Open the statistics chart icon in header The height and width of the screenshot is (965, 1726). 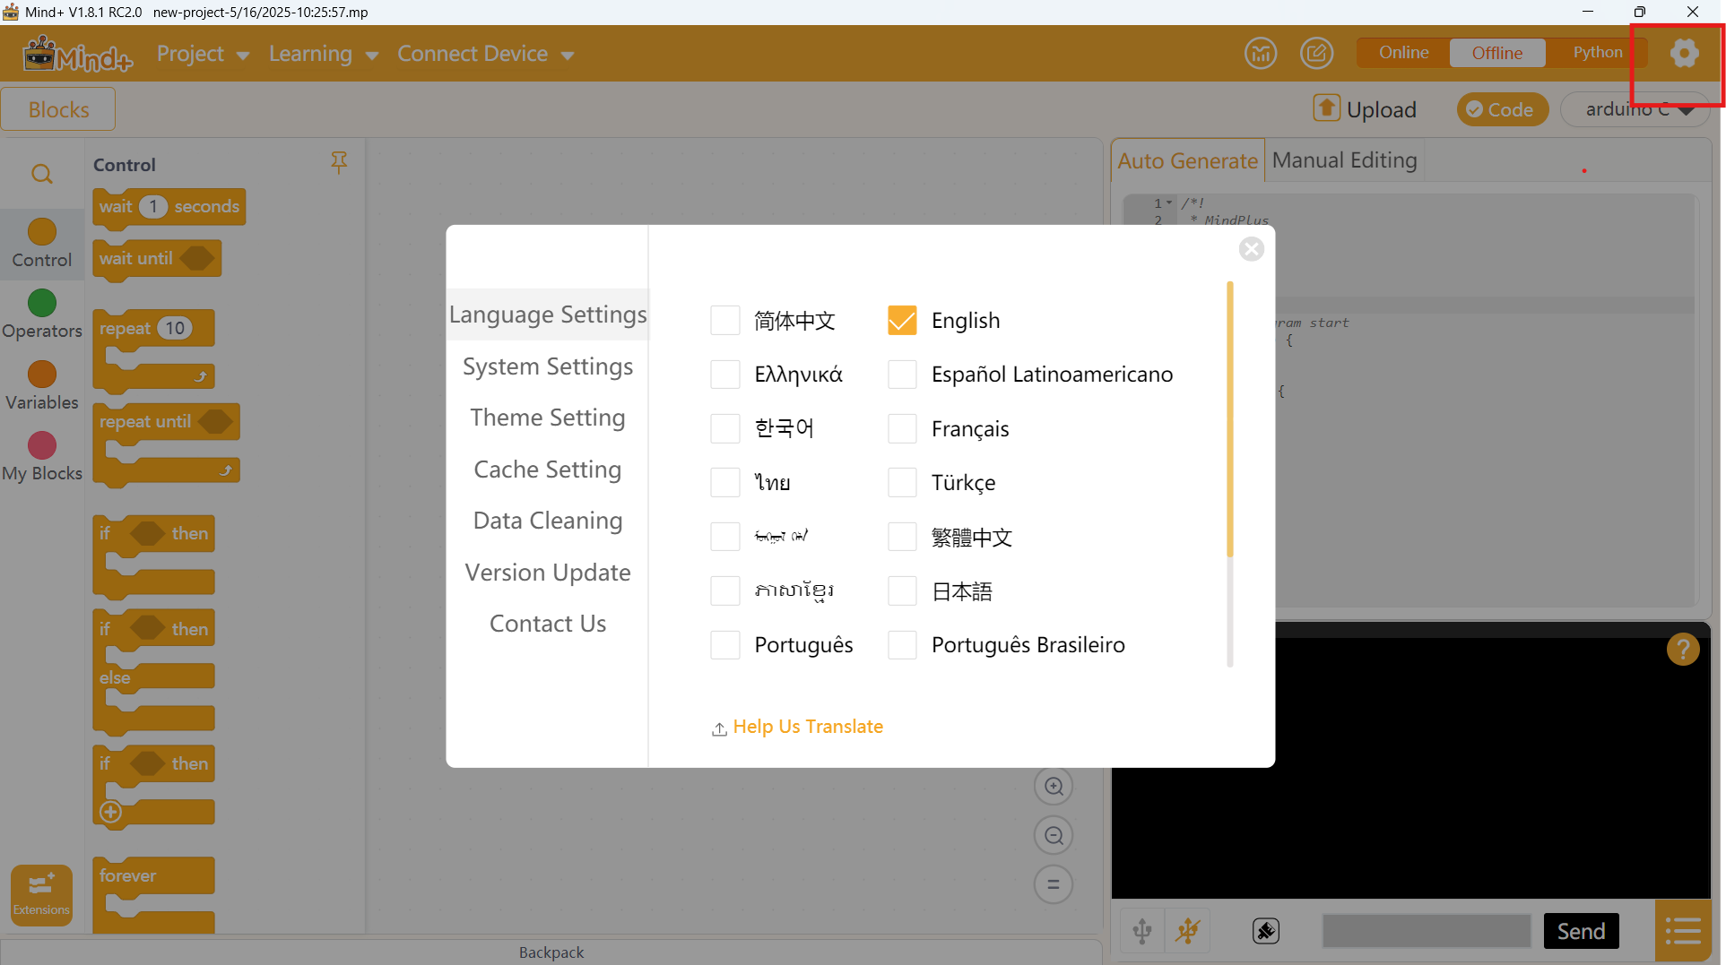click(x=1261, y=54)
